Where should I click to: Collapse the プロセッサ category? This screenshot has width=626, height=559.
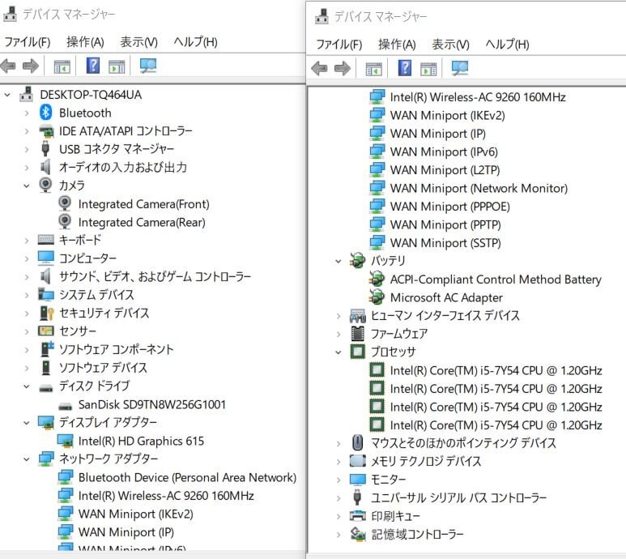click(x=339, y=352)
